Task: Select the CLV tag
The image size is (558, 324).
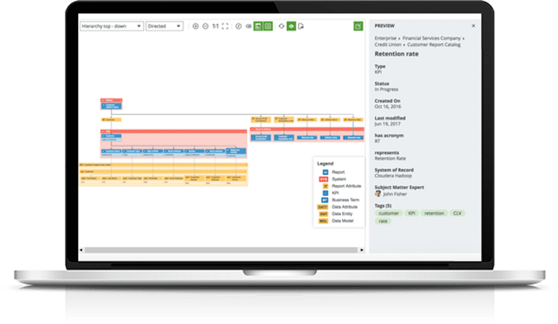Action: pyautogui.click(x=457, y=214)
